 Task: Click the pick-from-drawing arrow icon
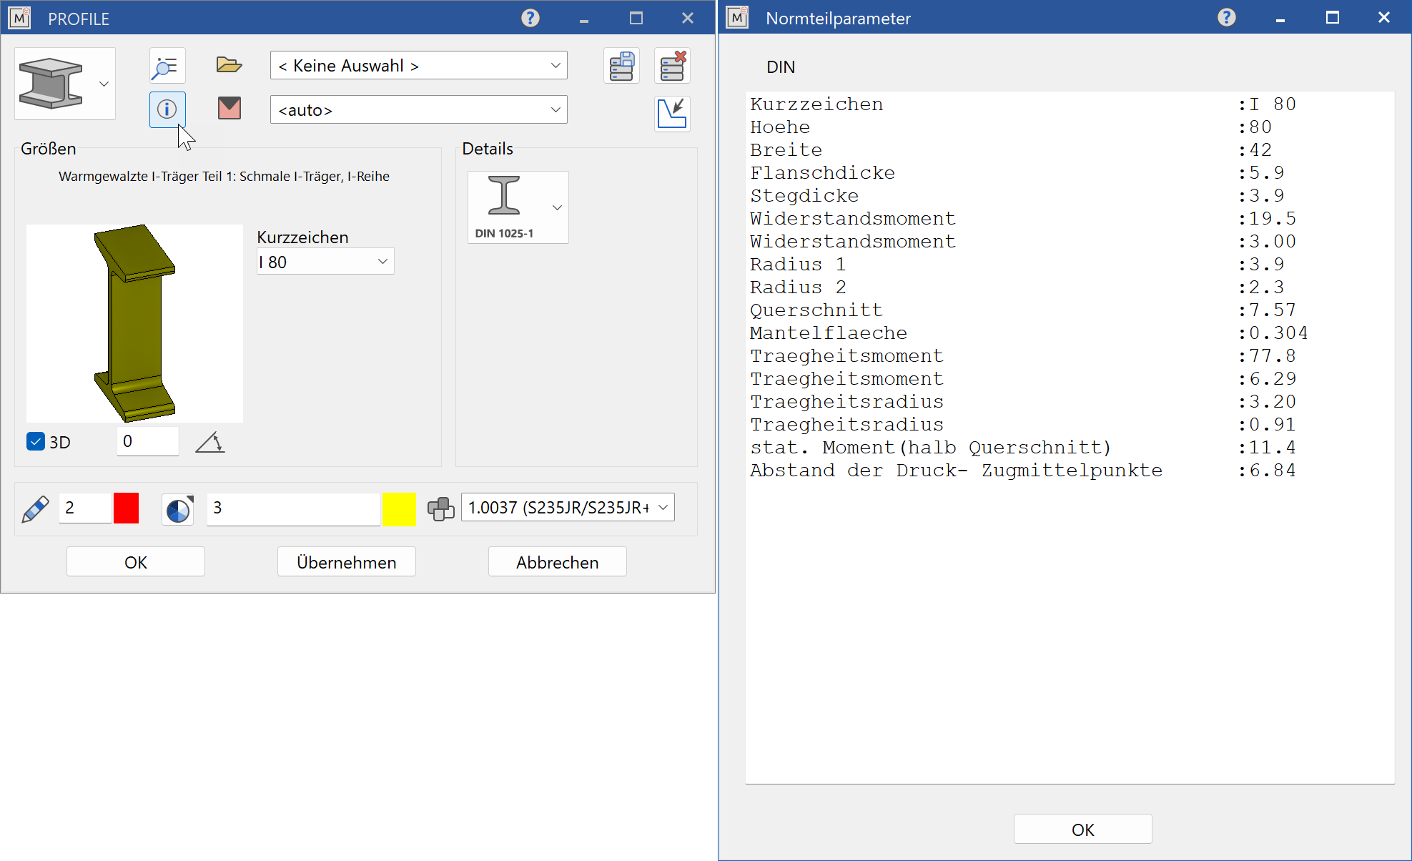coord(672,114)
